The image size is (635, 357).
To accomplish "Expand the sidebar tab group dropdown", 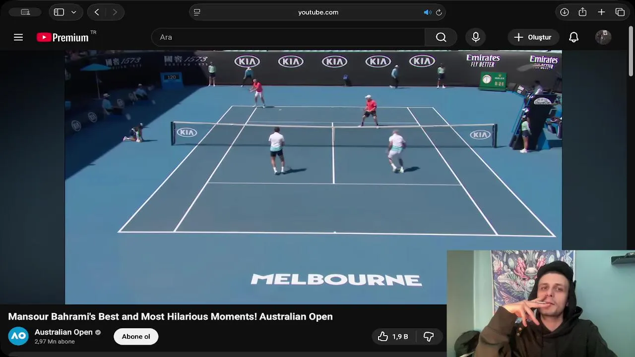I will click(73, 12).
